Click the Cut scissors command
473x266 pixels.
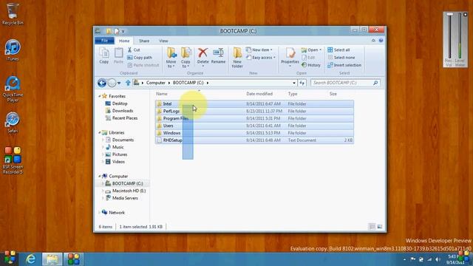134,50
